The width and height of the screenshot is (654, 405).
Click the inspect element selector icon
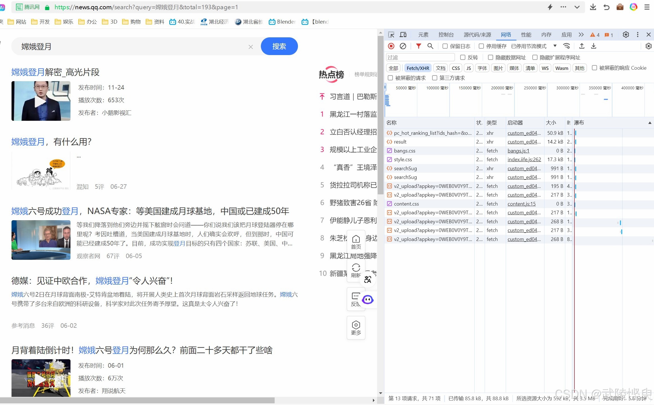point(391,35)
